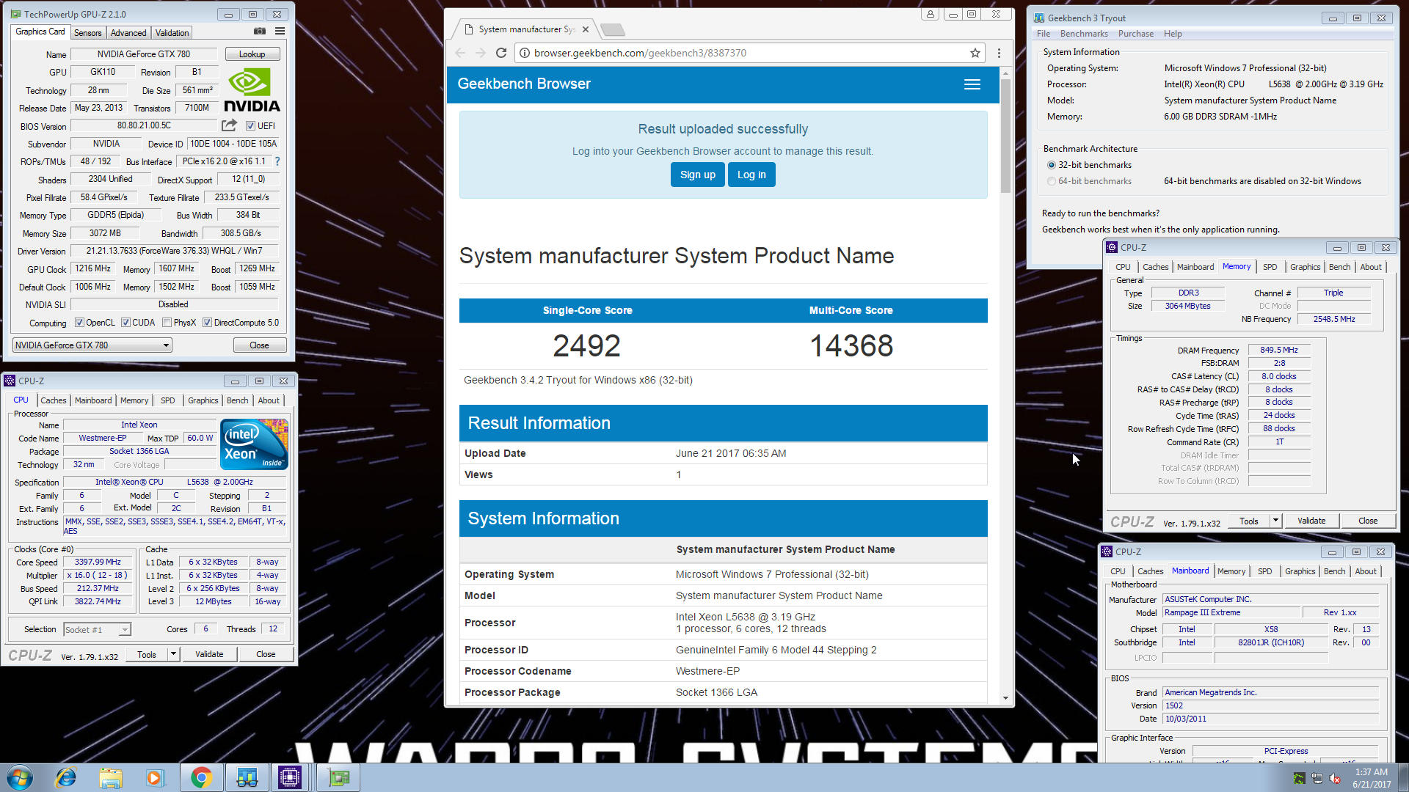
Task: Switch to Sensors tab in GPU-Z
Action: (87, 33)
